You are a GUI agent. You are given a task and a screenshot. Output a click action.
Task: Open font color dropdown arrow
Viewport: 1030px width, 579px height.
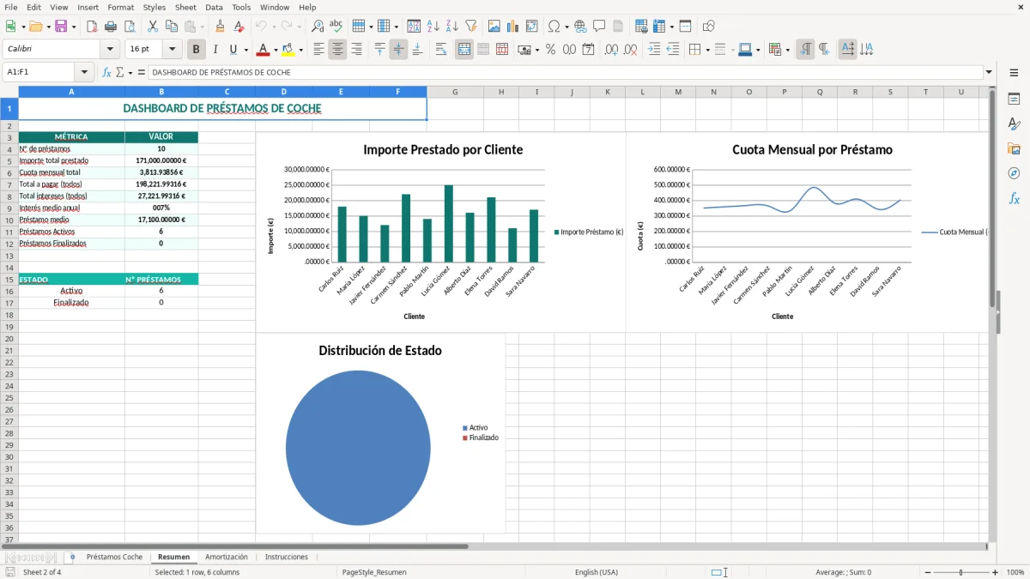tap(276, 50)
